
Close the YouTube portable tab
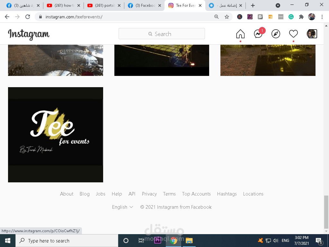[x=119, y=5]
